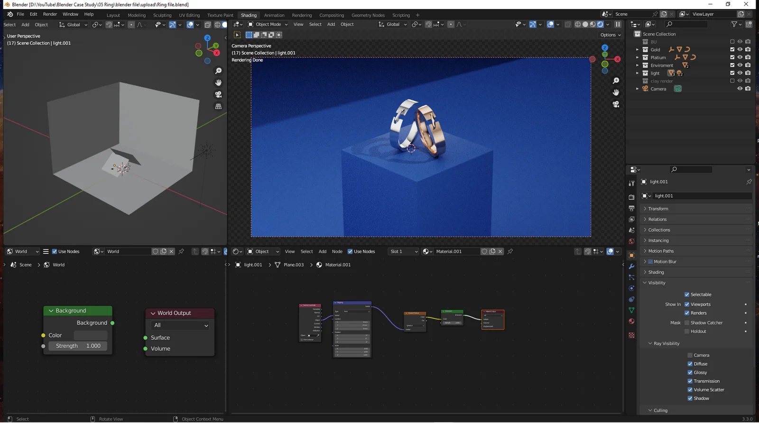Open the Slot 1 material slot dropdown

[404, 251]
